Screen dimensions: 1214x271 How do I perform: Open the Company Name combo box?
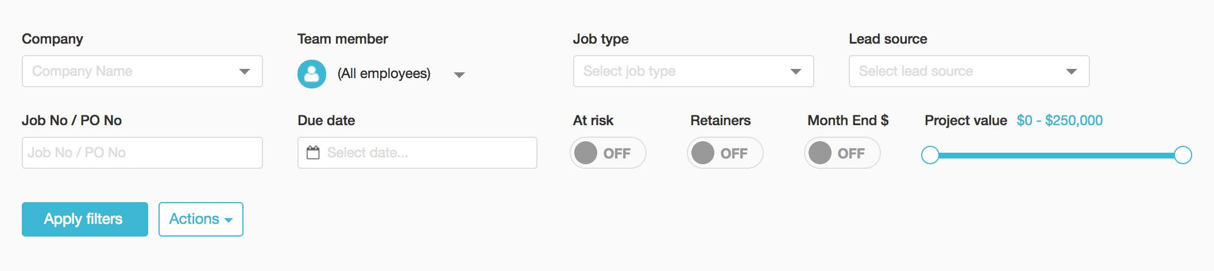[x=142, y=71]
